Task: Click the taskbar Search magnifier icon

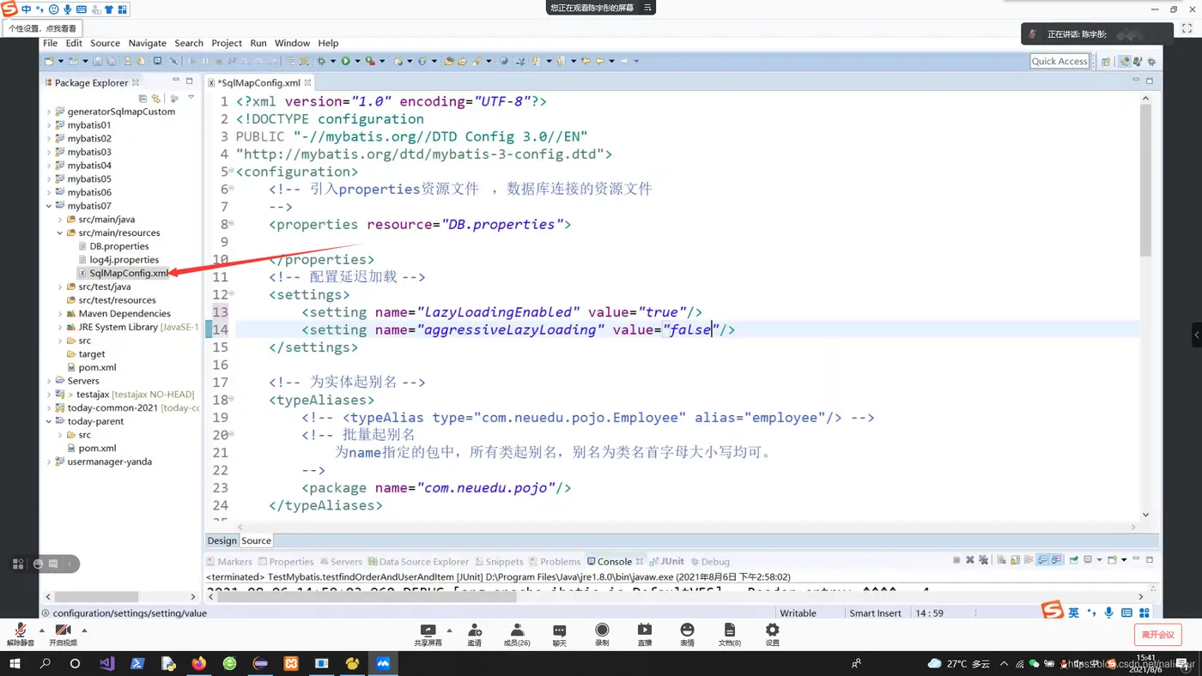Action: coord(46,663)
